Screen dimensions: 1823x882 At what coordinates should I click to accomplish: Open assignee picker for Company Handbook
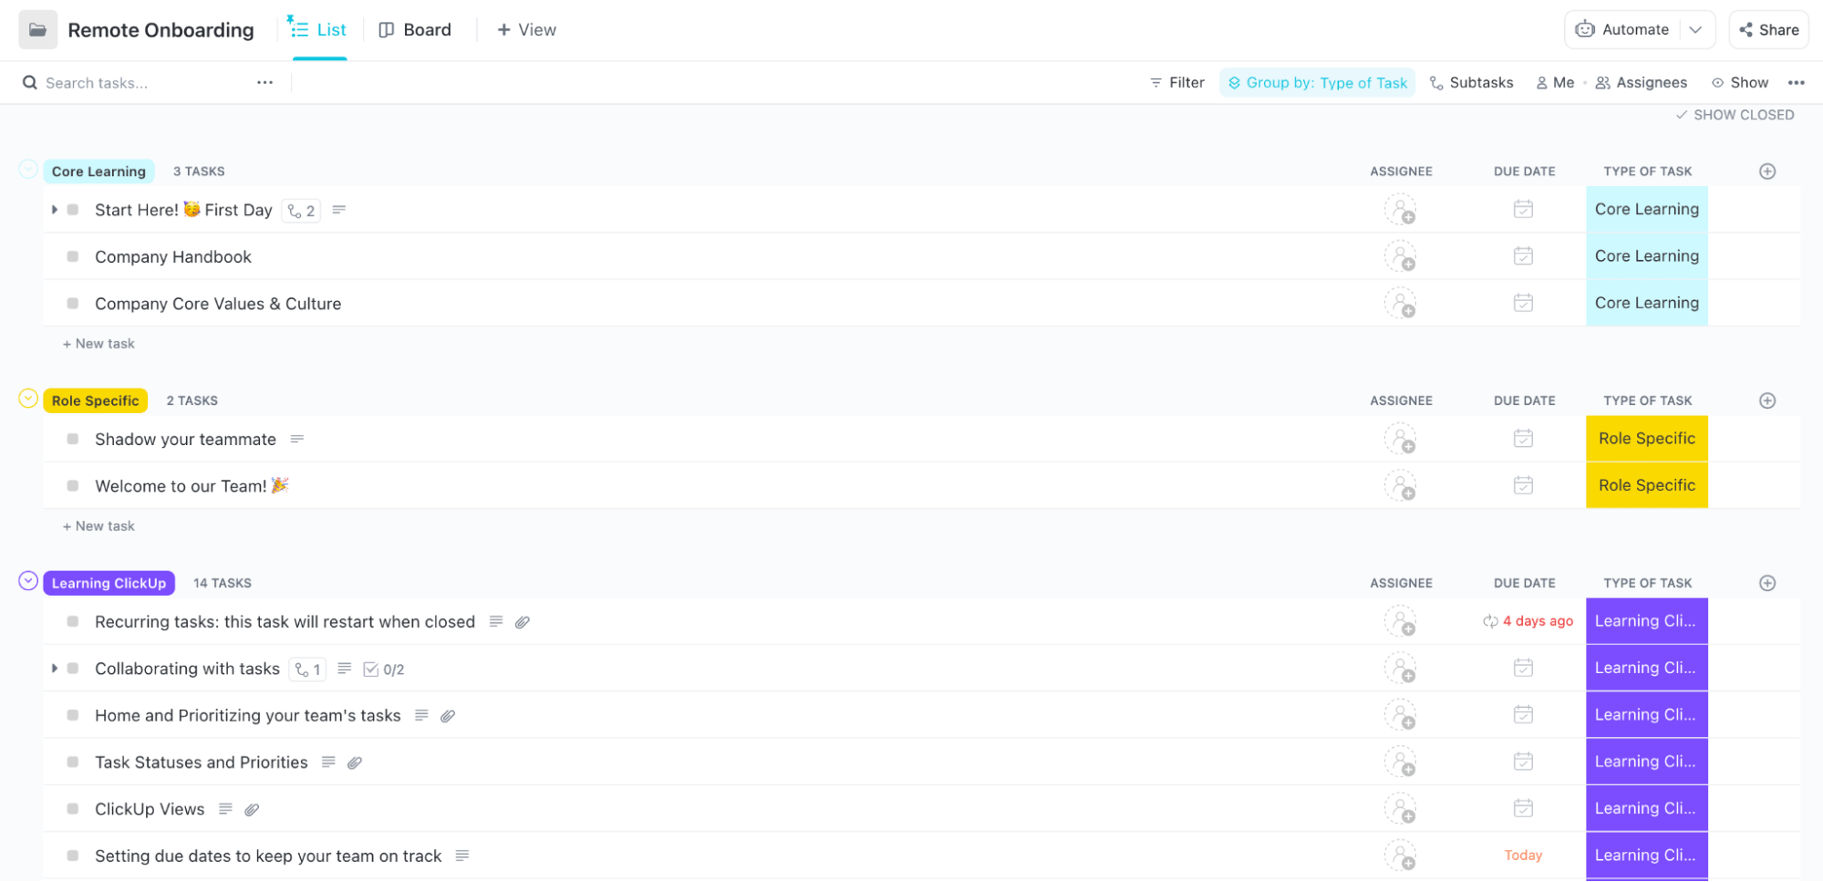1400,256
